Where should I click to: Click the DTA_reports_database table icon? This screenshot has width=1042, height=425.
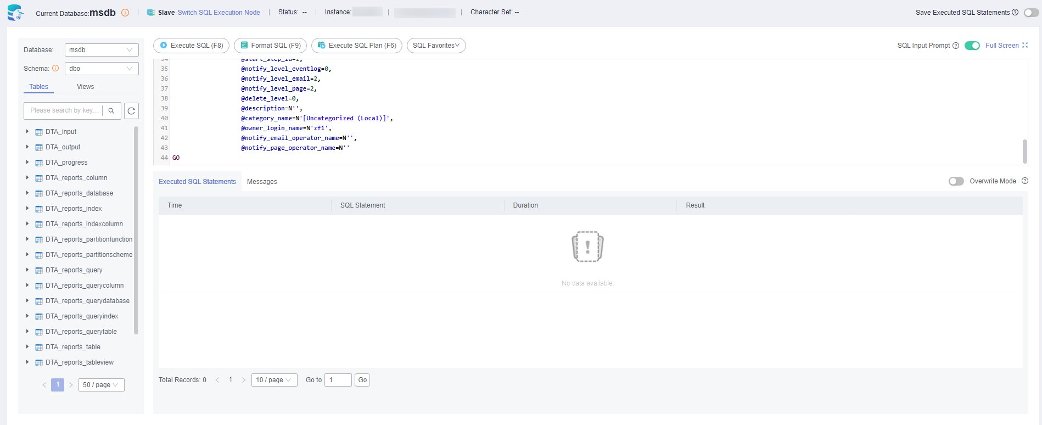point(39,194)
